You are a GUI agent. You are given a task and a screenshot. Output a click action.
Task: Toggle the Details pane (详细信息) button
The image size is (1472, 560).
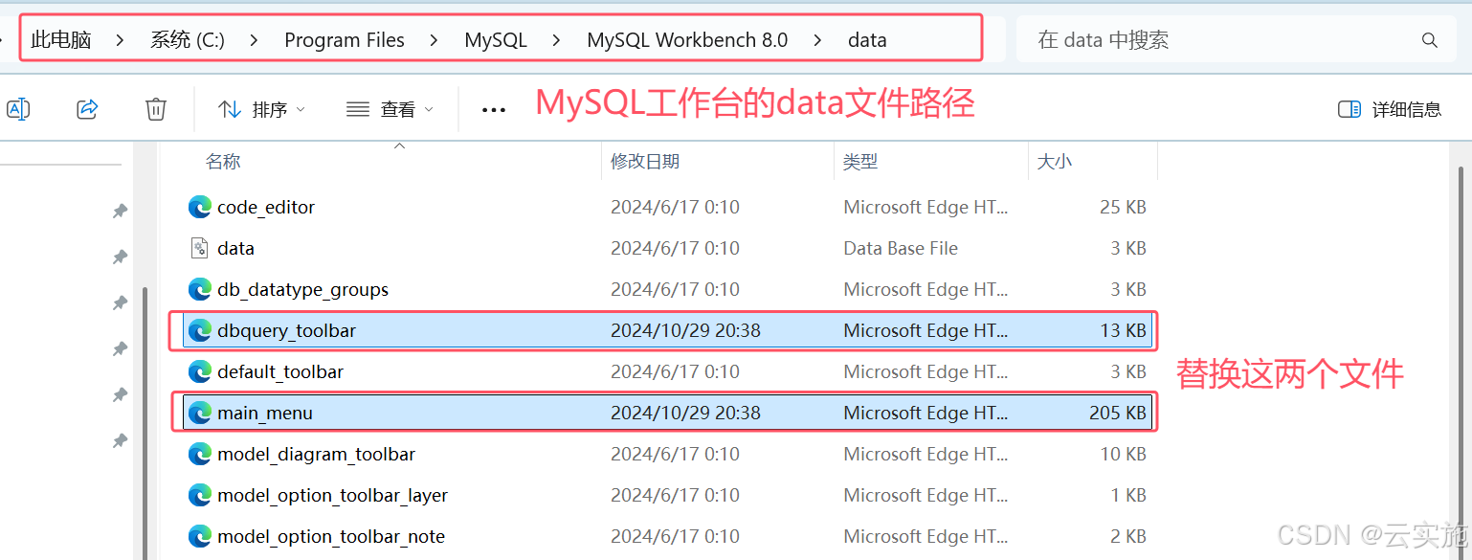pos(1390,109)
